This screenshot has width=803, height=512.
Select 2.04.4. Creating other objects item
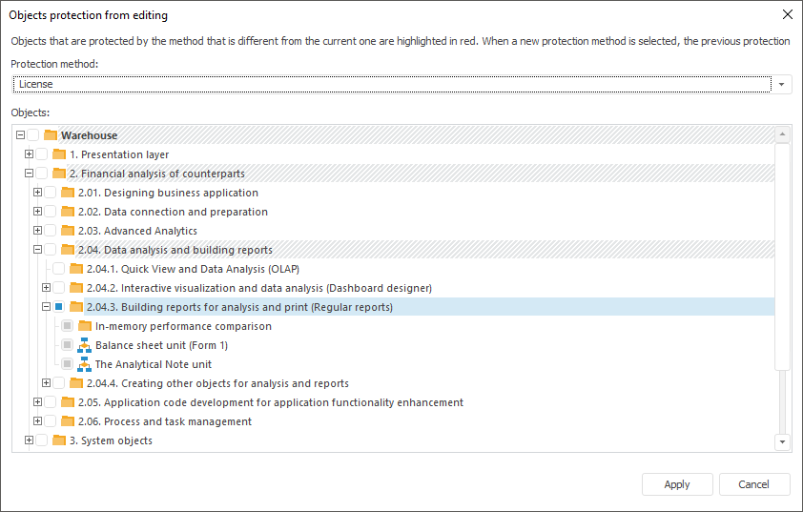pyautogui.click(x=217, y=383)
